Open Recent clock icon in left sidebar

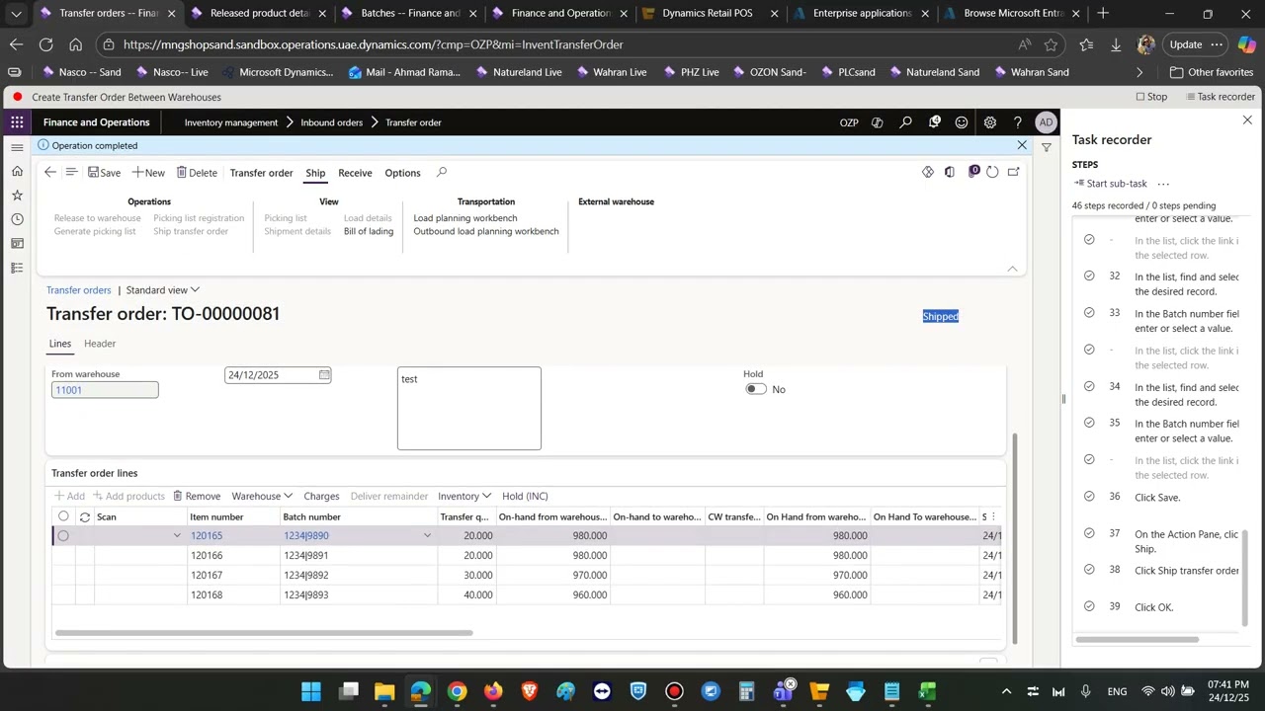(x=17, y=219)
